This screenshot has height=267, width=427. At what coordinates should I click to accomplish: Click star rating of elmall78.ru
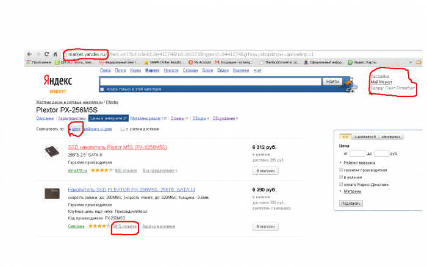click(101, 170)
